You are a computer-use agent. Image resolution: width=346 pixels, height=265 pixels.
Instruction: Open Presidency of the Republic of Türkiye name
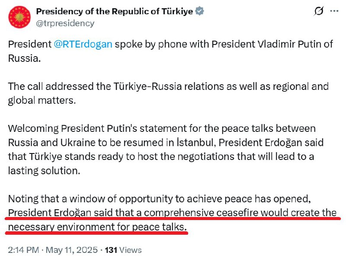114,12
